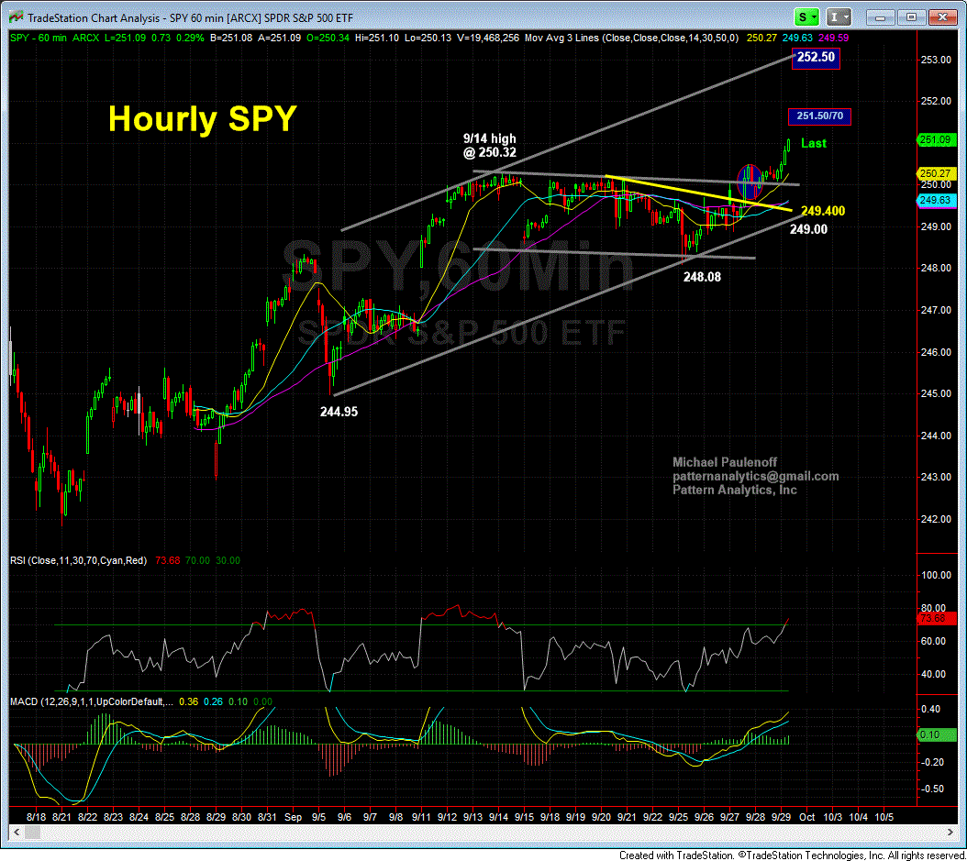Image resolution: width=967 pixels, height=861 pixels.
Task: Click the magenta 249.59 moving-average value
Action: 834,39
